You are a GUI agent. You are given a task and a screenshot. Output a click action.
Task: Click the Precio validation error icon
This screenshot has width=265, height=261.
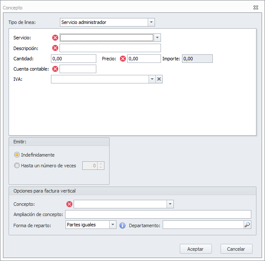(x=123, y=59)
